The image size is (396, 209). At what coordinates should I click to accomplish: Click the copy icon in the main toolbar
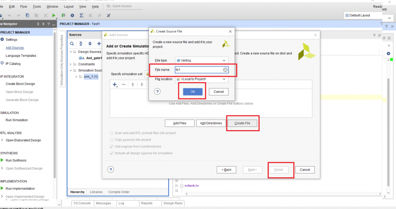(27, 15)
